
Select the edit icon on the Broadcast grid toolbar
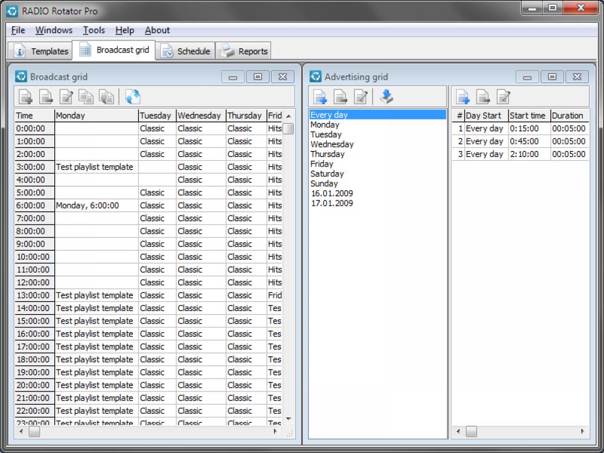click(65, 97)
